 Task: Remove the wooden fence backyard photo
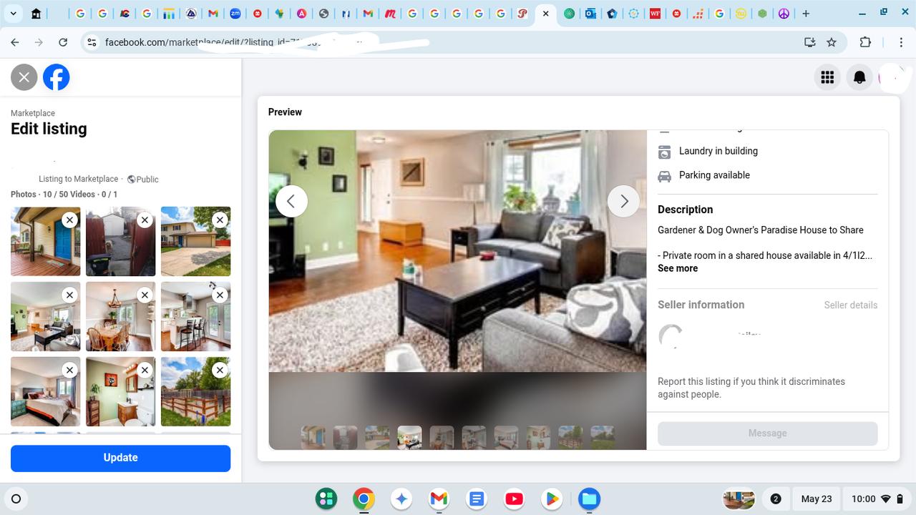click(220, 370)
